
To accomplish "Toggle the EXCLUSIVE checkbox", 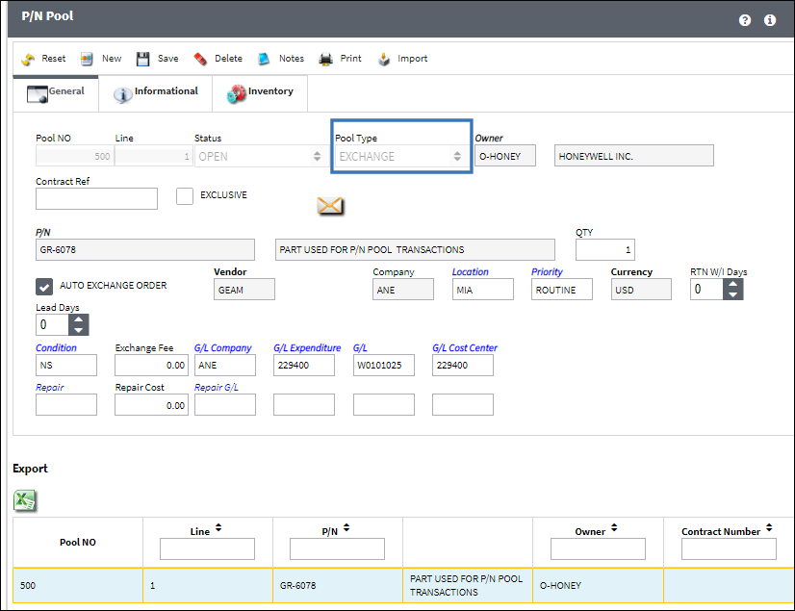I will (x=185, y=195).
